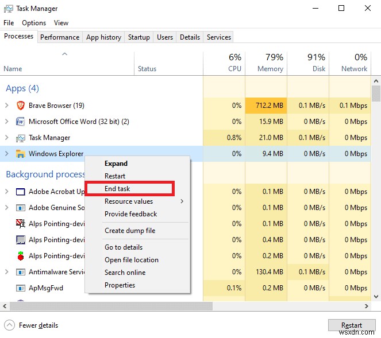Sort by the Disk column header

click(x=308, y=63)
